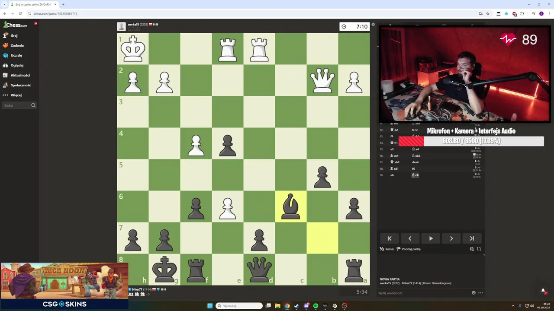This screenshot has height=311, width=554.
Task: Jump to the last move of the game
Action: 472,238
